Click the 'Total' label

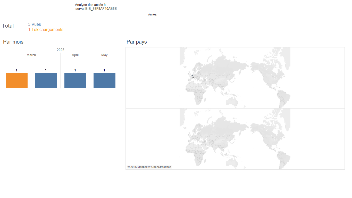point(8,26)
